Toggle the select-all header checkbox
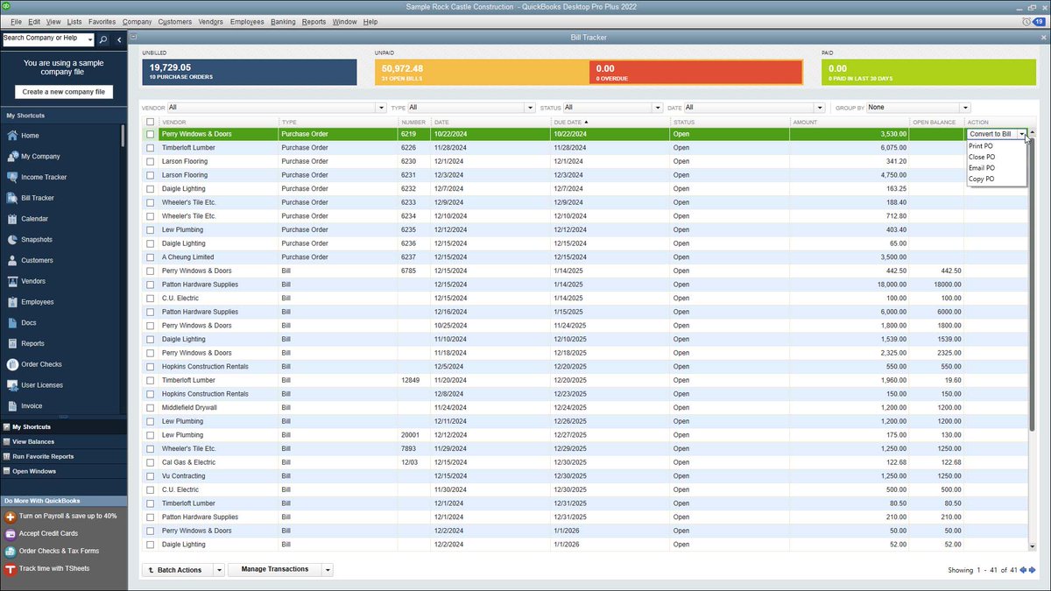 pyautogui.click(x=151, y=122)
